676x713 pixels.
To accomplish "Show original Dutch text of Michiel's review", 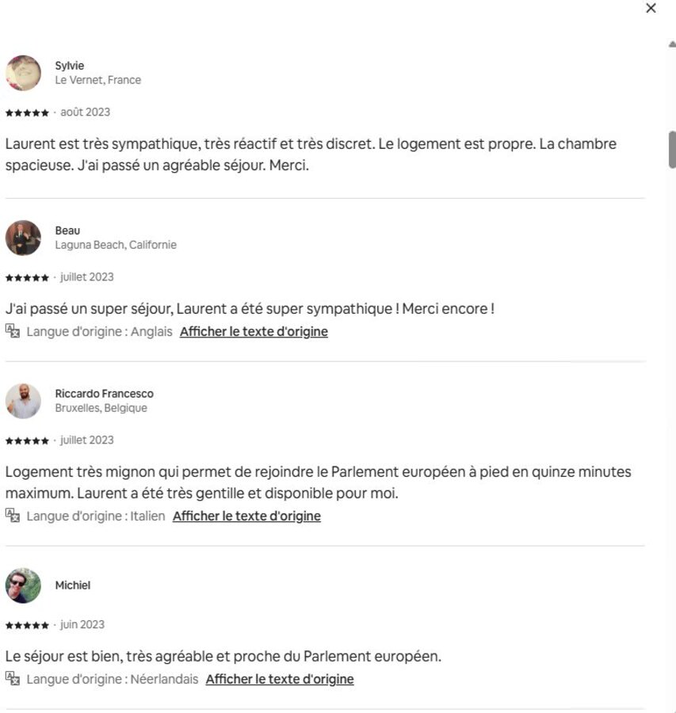I will tap(280, 680).
